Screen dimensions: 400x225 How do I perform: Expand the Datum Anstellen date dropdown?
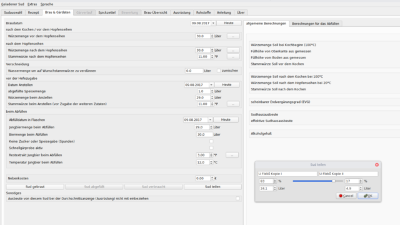click(211, 85)
